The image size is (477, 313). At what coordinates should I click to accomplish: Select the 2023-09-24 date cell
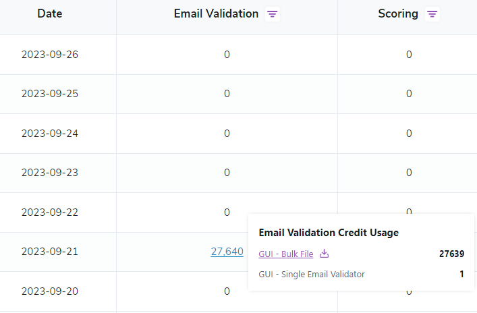[x=50, y=134]
